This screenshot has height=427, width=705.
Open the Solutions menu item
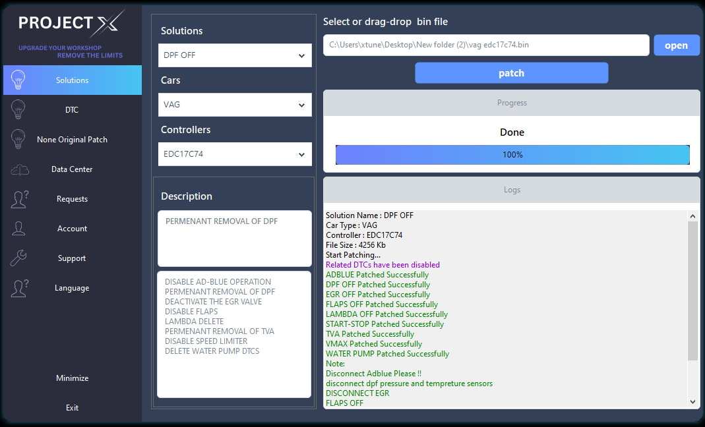[x=73, y=80]
